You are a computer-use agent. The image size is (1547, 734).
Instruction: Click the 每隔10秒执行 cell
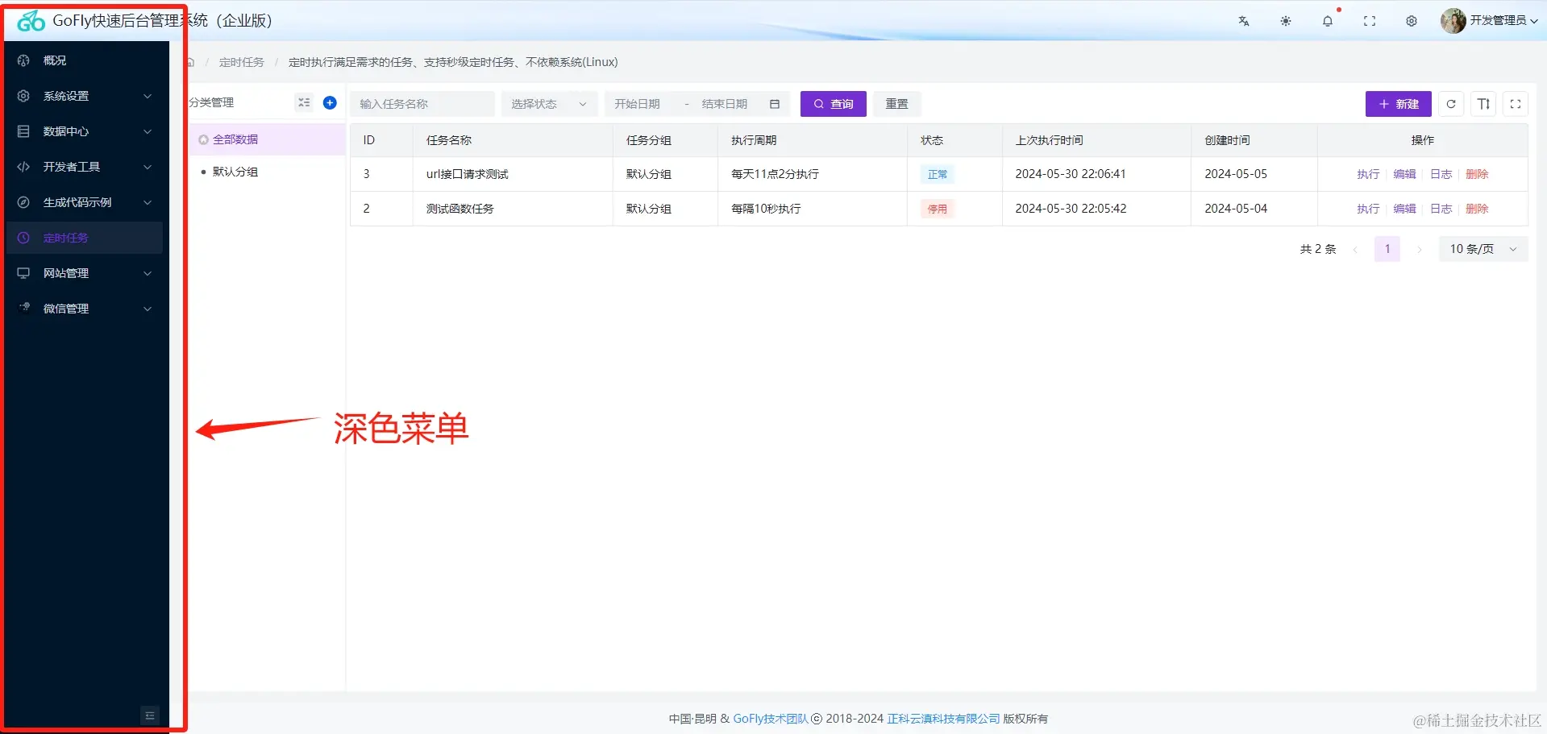pos(813,209)
